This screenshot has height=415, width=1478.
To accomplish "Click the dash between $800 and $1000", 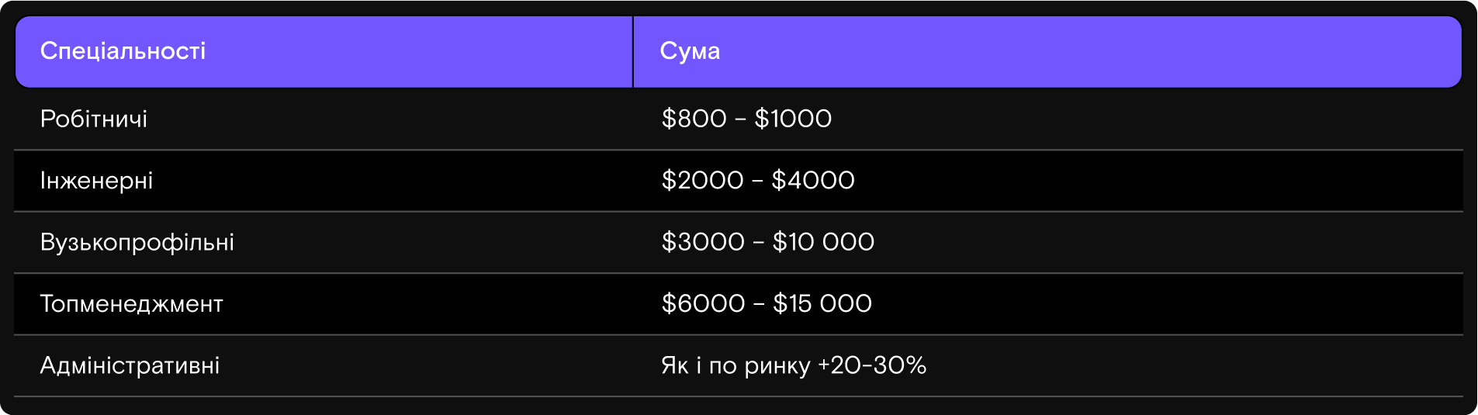I will tap(740, 119).
